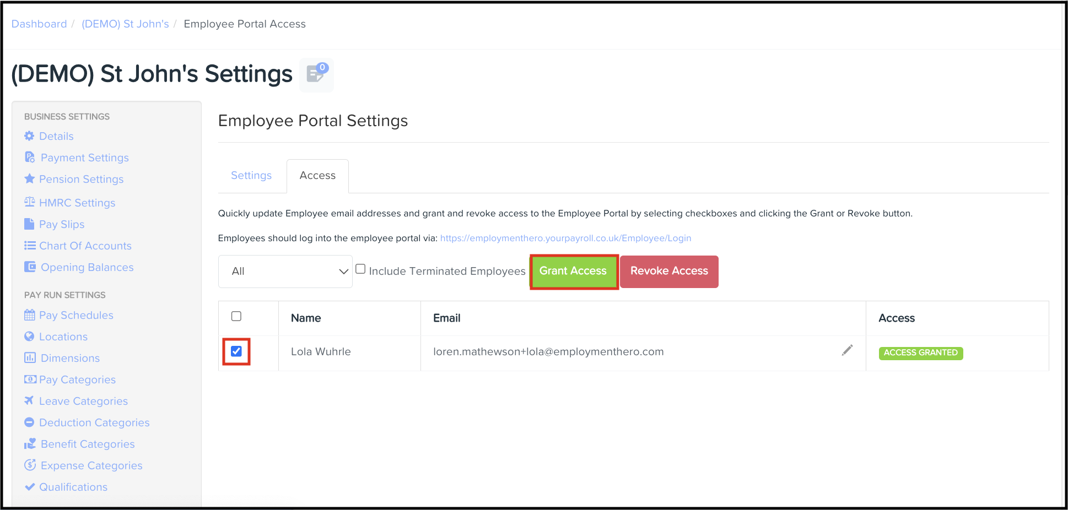Screen dimensions: 1068x510
Task: Open Chart Of Accounts in the sidebar
Action: (85, 246)
